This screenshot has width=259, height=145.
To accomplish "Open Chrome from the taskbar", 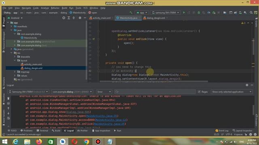I will (x=86, y=141).
